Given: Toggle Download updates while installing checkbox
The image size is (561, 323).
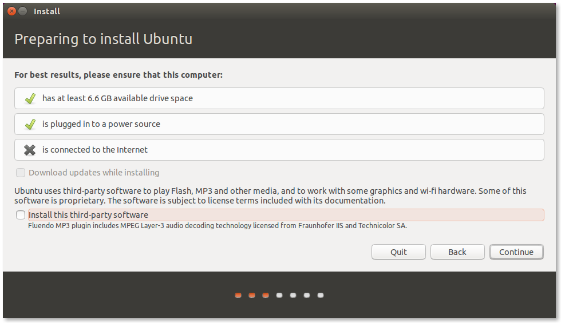Looking at the screenshot, I should [x=21, y=173].
